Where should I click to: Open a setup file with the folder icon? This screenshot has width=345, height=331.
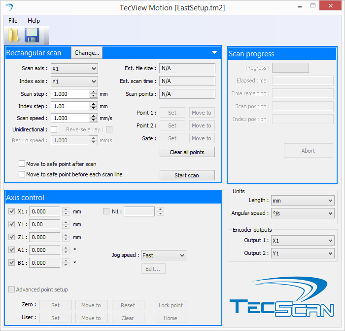tap(13, 35)
